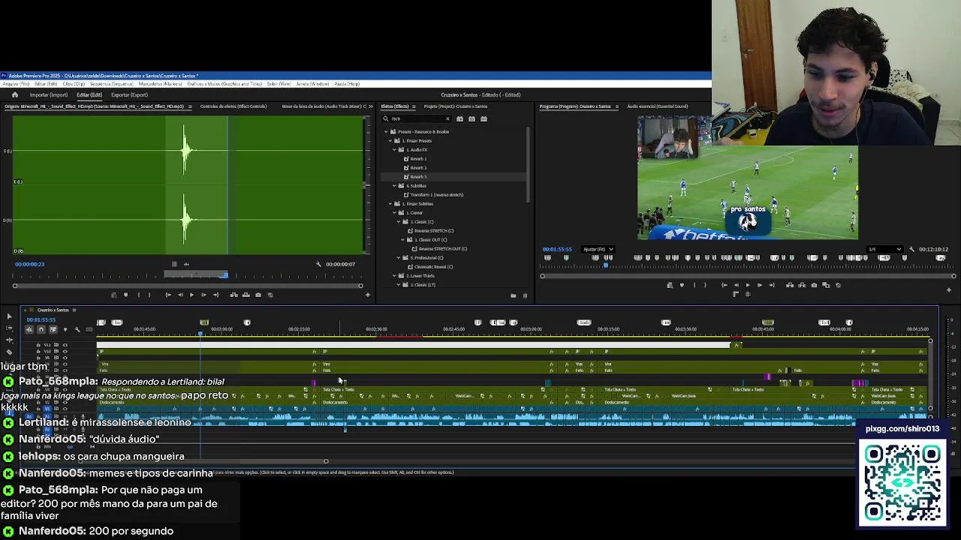
Task: Open the Controles de efeitos (Effect Controls) tab
Action: coord(233,106)
